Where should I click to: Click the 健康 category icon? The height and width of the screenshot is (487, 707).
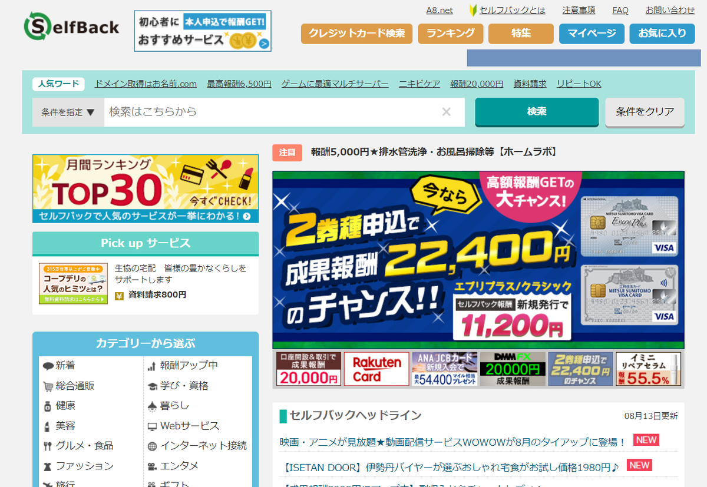(48, 406)
